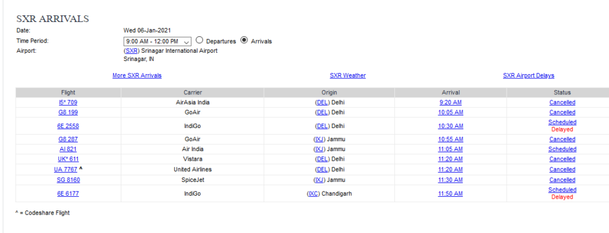Open the More SXR Arrivals link
The image size is (609, 233).
click(x=137, y=75)
